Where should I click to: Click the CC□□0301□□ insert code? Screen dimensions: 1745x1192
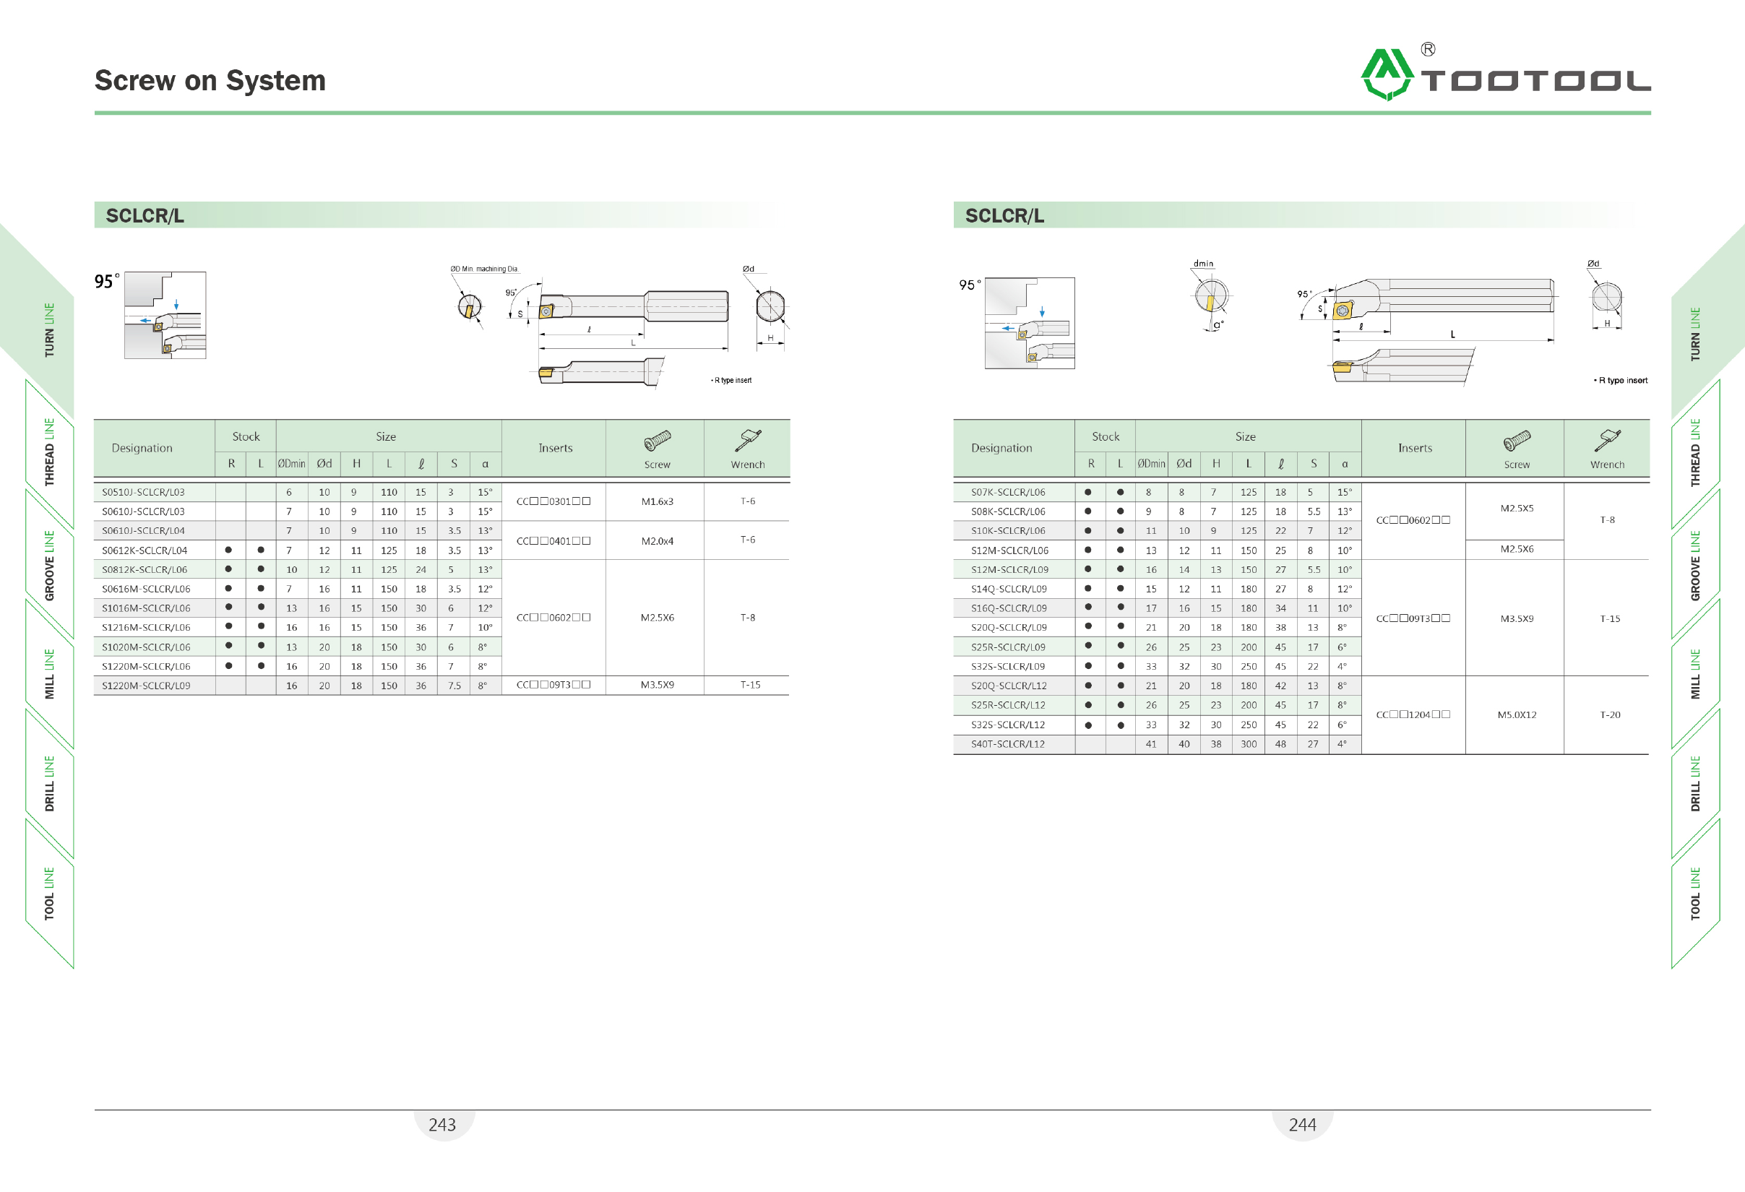coord(553,501)
